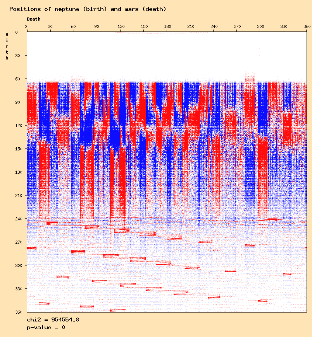Click the 60 tick on the Birth axis
312x337 pixels.
(19, 79)
